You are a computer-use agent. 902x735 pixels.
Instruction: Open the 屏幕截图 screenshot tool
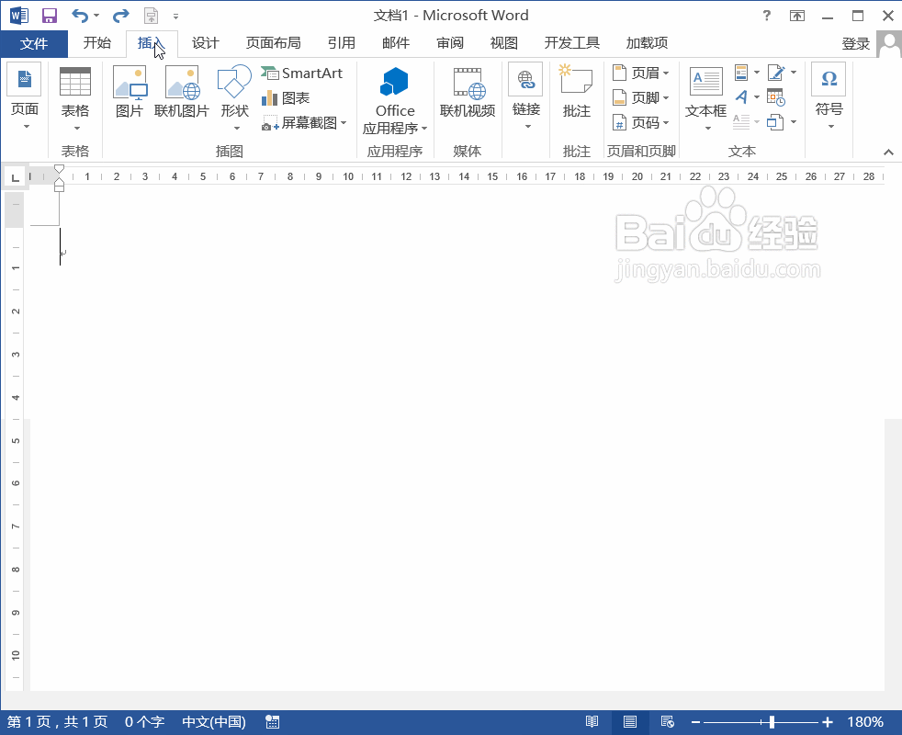pyautogui.click(x=304, y=122)
